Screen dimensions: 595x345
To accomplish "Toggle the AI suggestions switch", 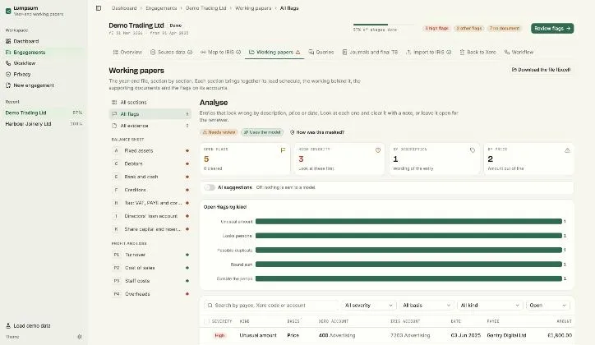I will pos(210,187).
